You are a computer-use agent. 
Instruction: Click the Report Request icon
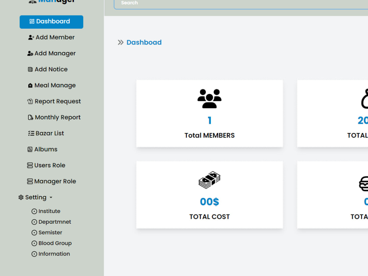(x=30, y=101)
